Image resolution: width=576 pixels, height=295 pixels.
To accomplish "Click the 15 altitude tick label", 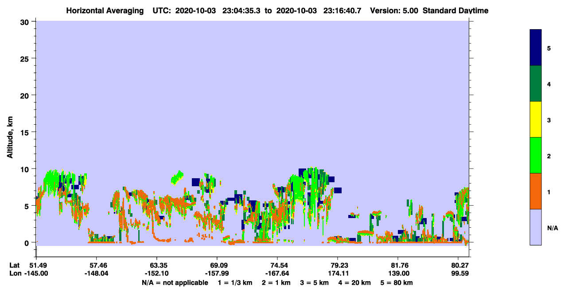I will [26, 132].
